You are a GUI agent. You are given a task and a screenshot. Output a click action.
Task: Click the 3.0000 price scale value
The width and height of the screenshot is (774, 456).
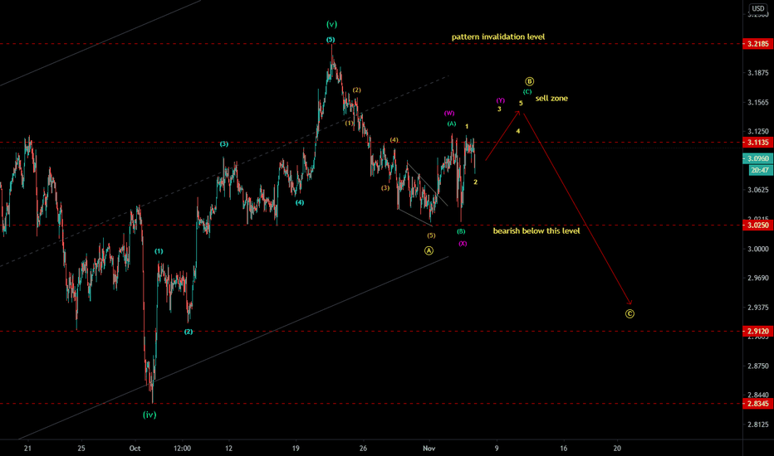coord(758,249)
